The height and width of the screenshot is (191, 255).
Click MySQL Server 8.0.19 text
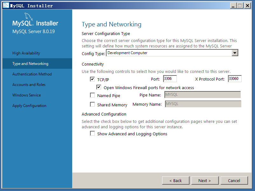(x=33, y=32)
